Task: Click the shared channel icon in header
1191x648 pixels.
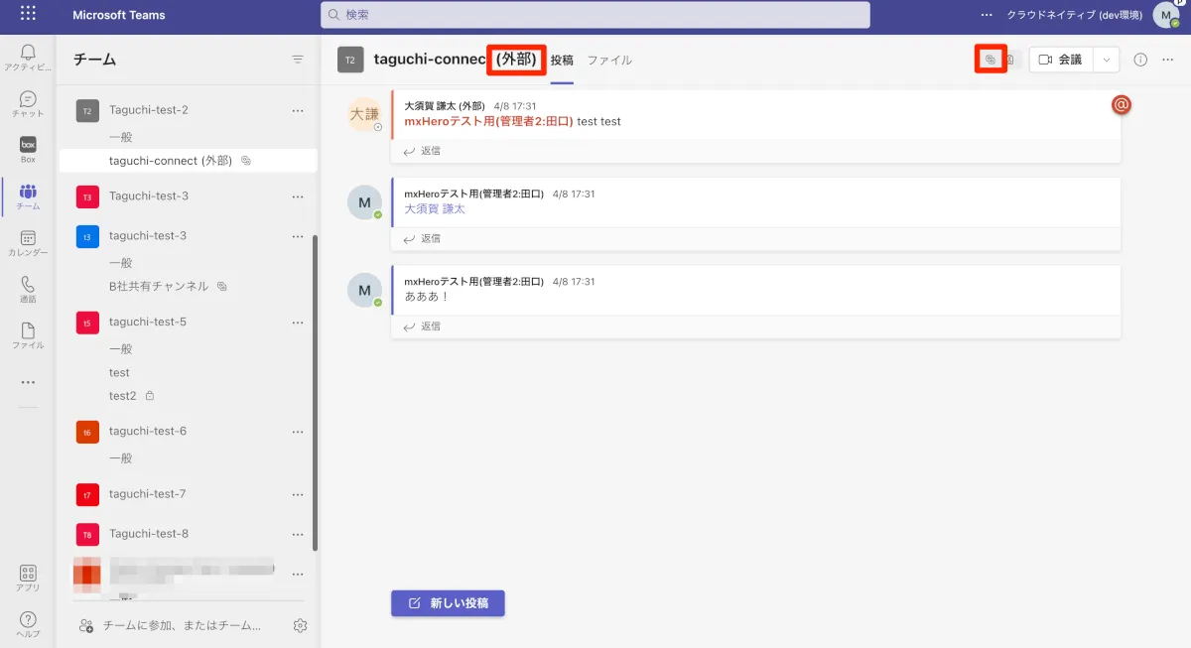Action: point(990,60)
